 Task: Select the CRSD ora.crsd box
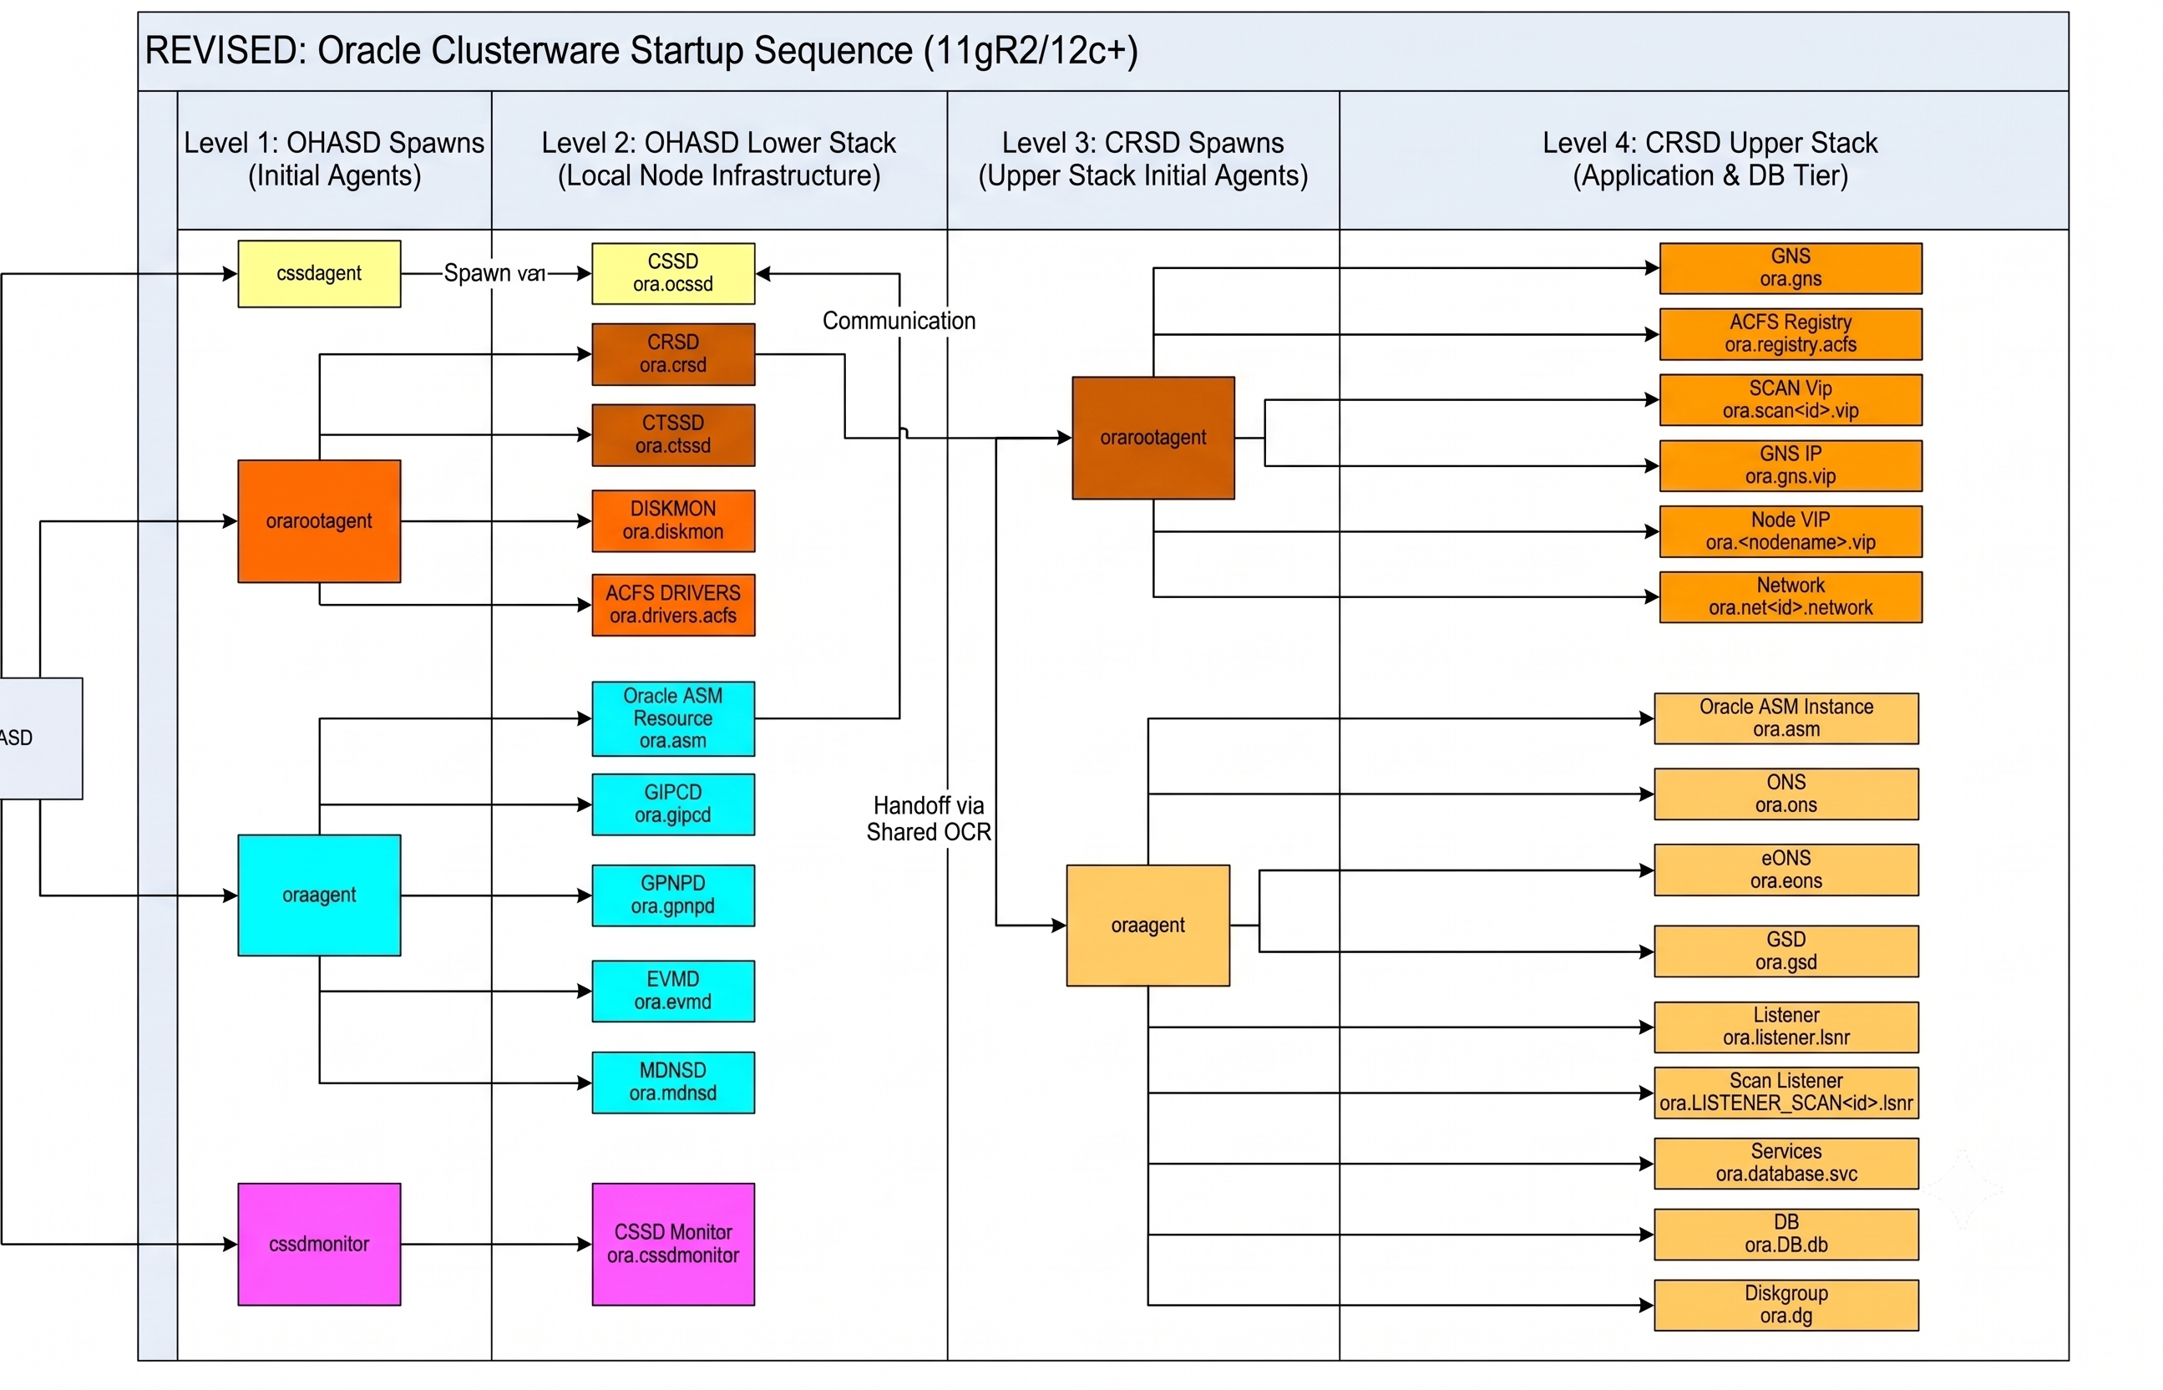click(x=673, y=355)
